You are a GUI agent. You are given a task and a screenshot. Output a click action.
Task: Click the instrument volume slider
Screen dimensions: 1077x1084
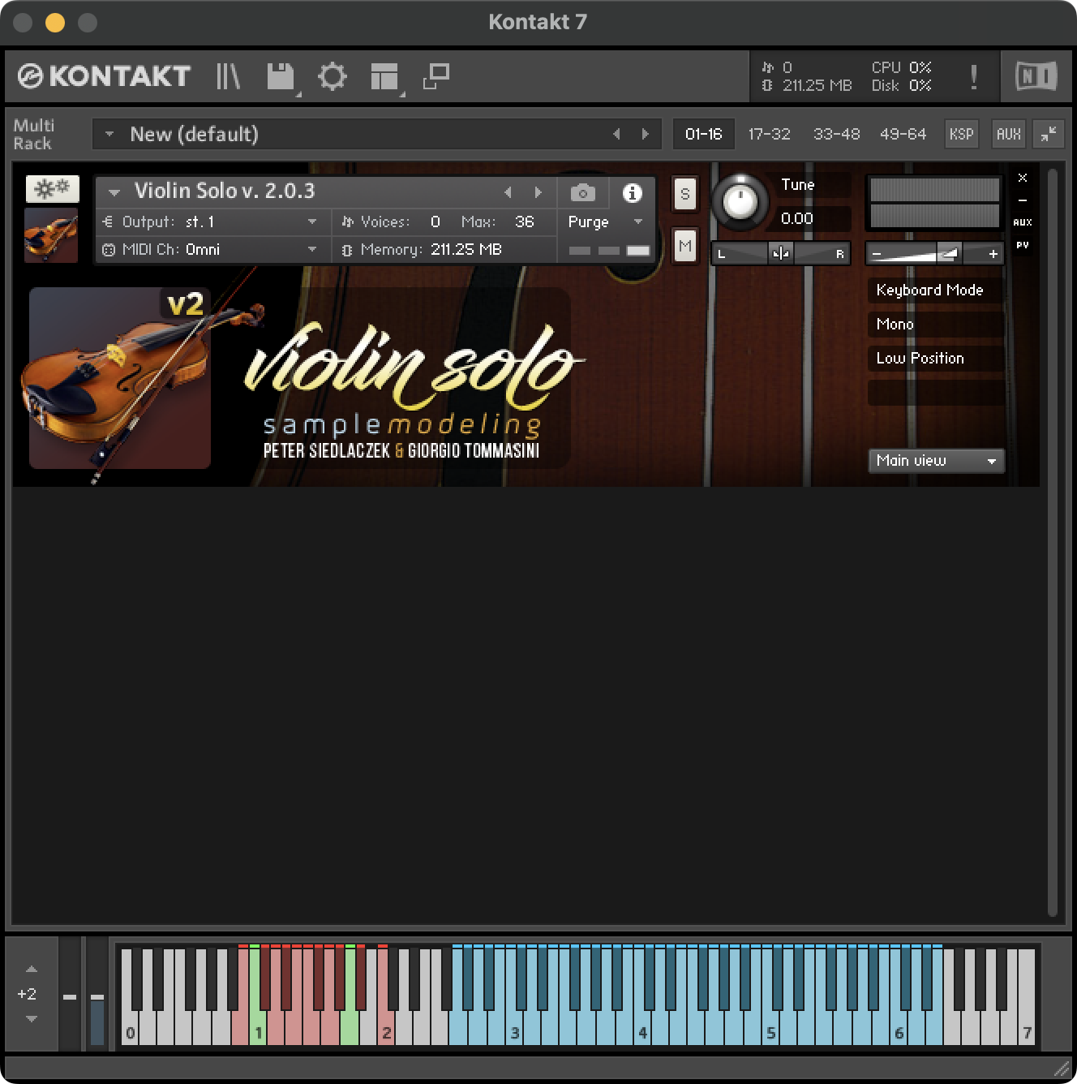coord(934,253)
